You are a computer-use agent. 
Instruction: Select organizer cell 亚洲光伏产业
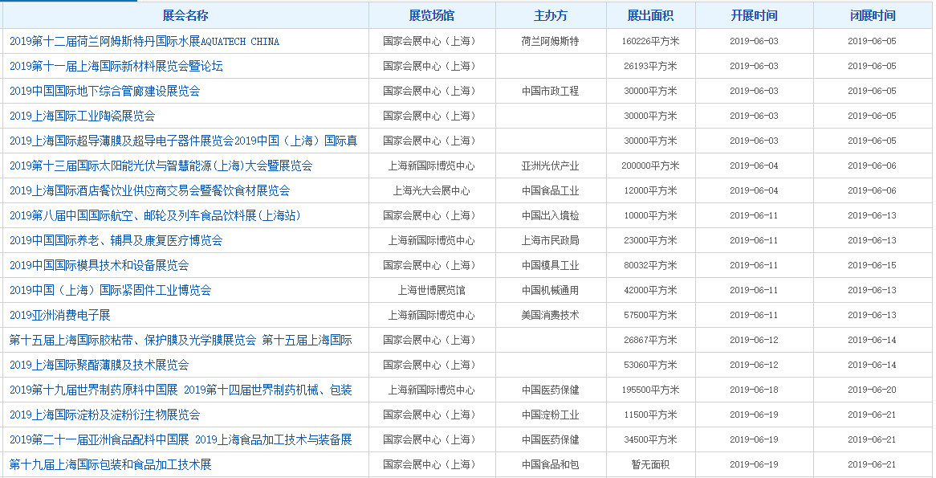click(x=551, y=166)
